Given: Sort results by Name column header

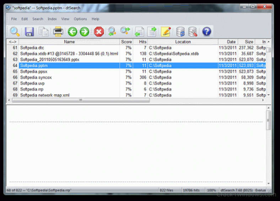Looking at the screenshot, I should point(69,42).
